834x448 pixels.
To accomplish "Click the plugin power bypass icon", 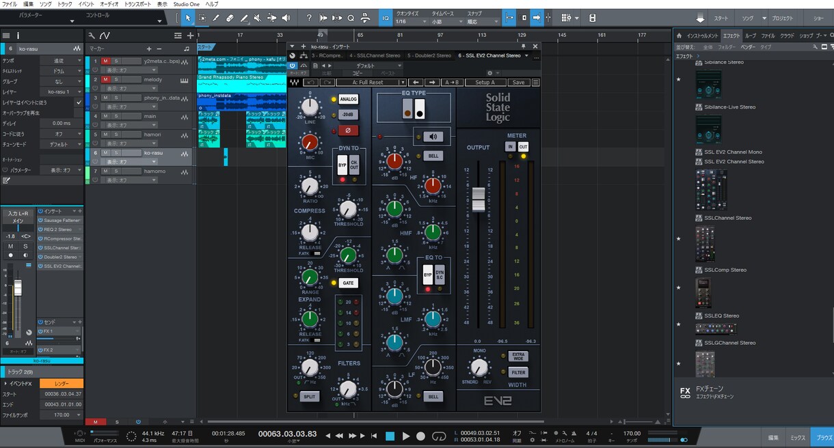I will 293,66.
